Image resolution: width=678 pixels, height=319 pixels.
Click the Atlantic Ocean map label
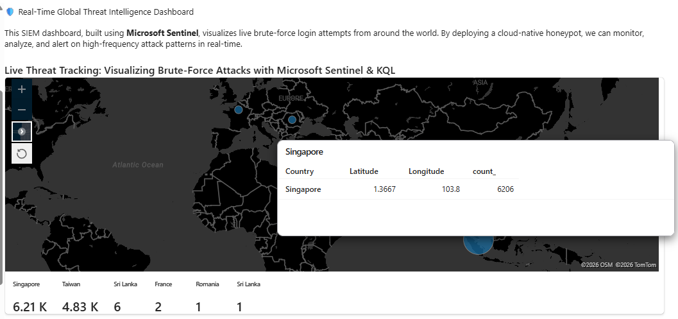(x=138, y=165)
